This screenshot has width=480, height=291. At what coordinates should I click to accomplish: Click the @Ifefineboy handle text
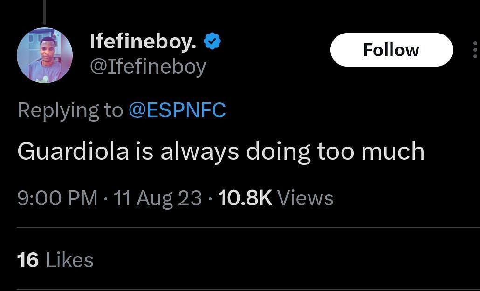coord(148,67)
